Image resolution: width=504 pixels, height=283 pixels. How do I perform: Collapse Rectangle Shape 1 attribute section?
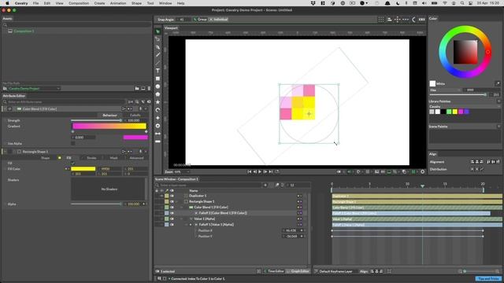click(x=5, y=152)
